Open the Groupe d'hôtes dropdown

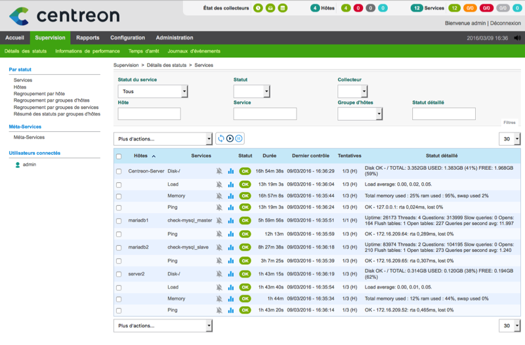tap(360, 114)
